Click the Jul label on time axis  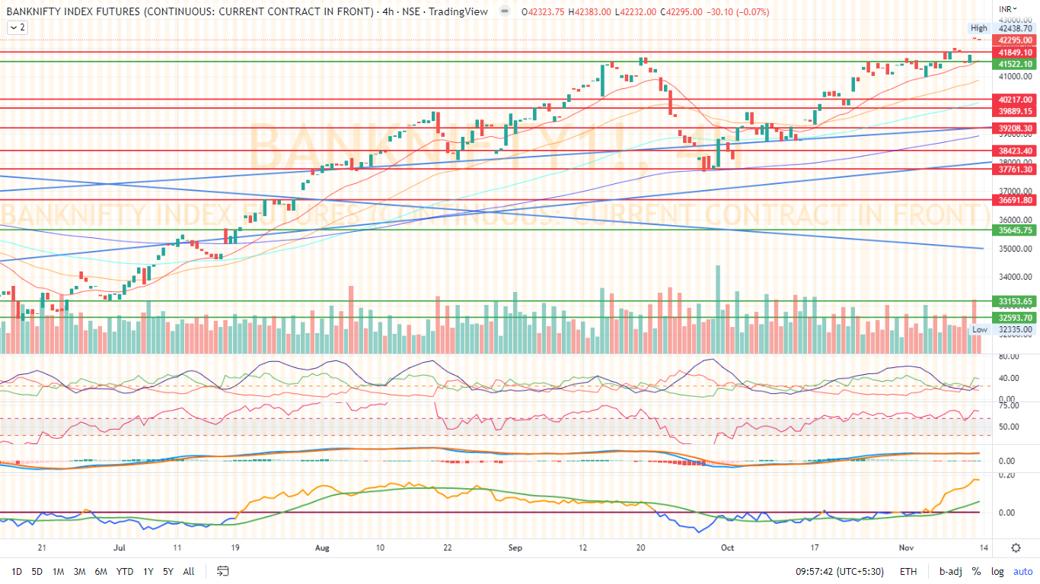(119, 547)
